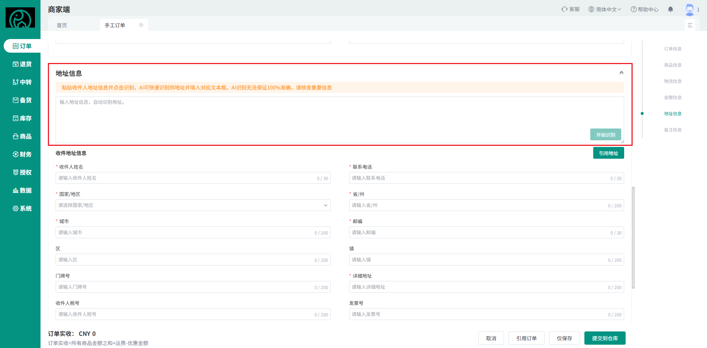Click the 引用订单 button
707x348 pixels.
pyautogui.click(x=527, y=338)
